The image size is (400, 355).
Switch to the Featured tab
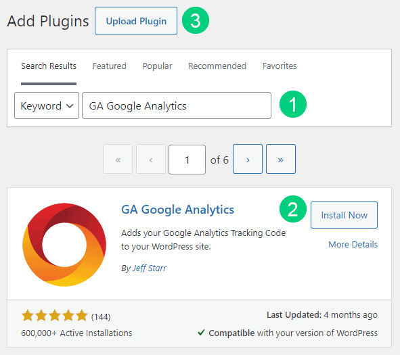[x=109, y=66]
